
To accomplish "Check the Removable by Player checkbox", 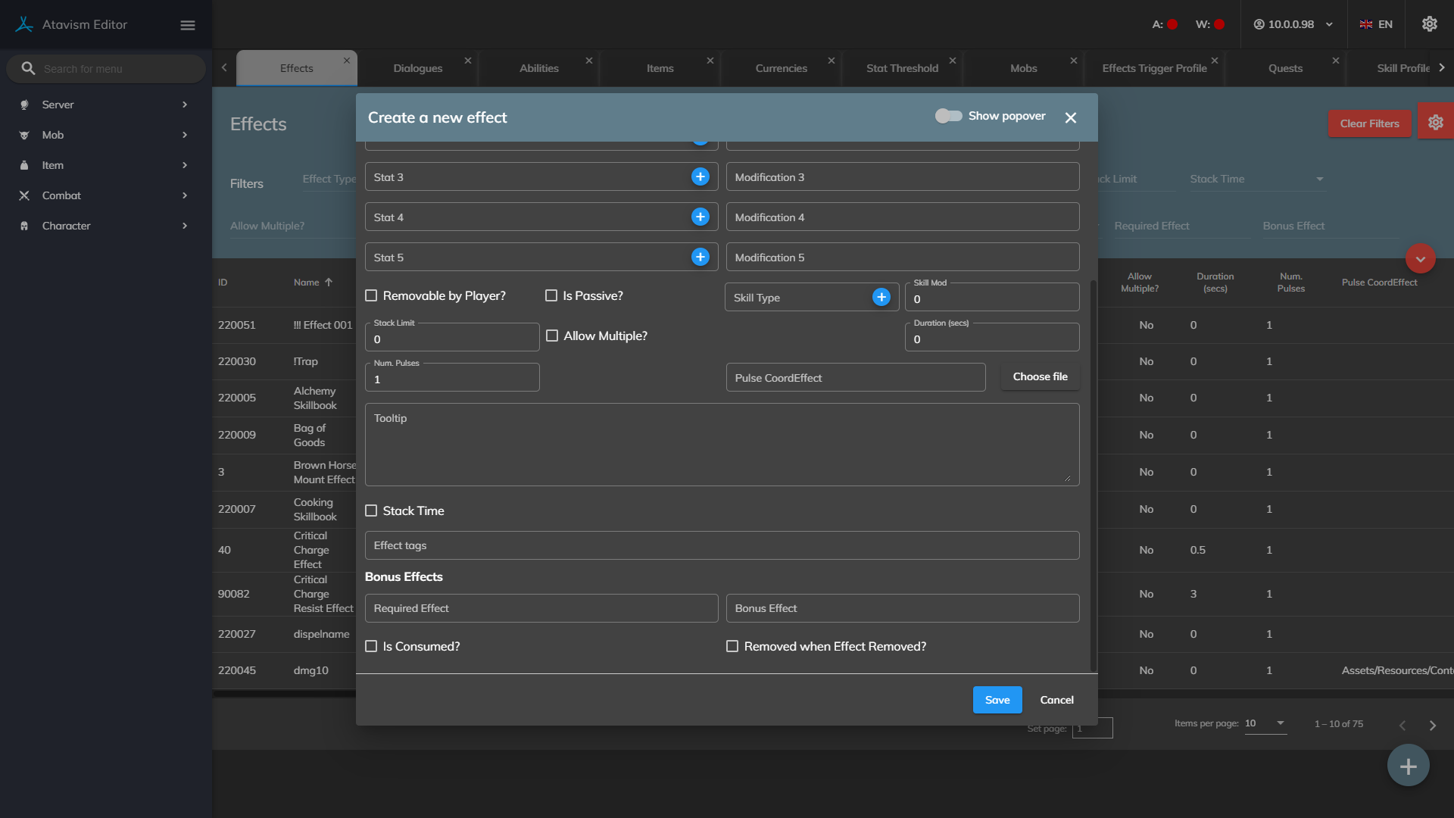I will pyautogui.click(x=371, y=295).
